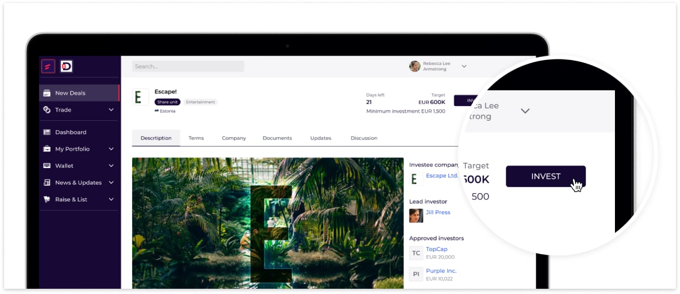680x294 pixels.
Task: Switch to the Terms tab
Action: click(196, 138)
